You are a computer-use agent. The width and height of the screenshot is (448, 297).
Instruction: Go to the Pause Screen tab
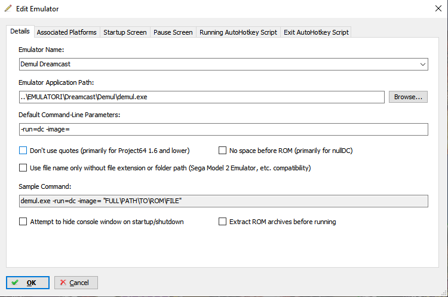(173, 32)
